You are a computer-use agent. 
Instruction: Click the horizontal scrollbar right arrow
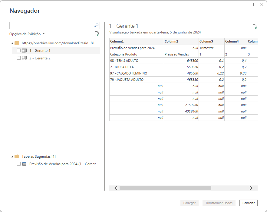pyautogui.click(x=251, y=188)
